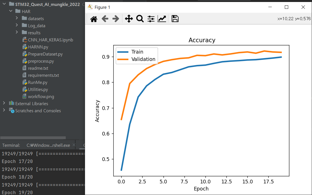This screenshot has height=195, width=312.
Task: Select the Pan tool with cross arrows
Action: [x=129, y=19]
